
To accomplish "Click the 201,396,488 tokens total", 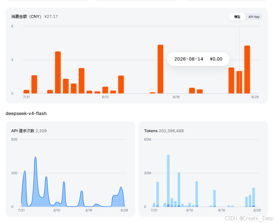I will click(x=171, y=131).
